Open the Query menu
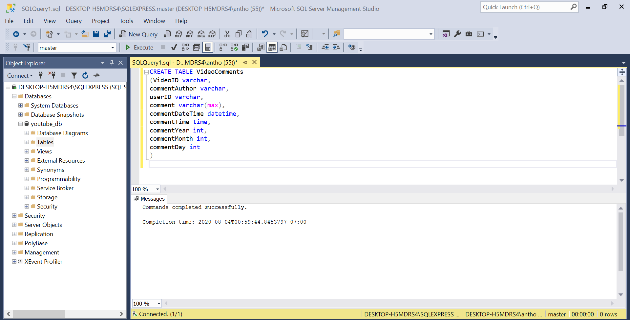Viewport: 630px width, 320px height. click(x=73, y=21)
